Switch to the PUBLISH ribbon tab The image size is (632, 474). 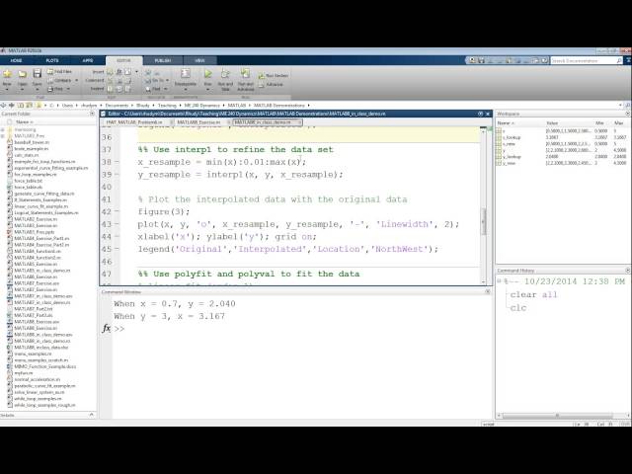(x=163, y=60)
